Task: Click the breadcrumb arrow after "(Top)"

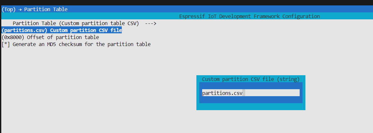Action: 20,9
